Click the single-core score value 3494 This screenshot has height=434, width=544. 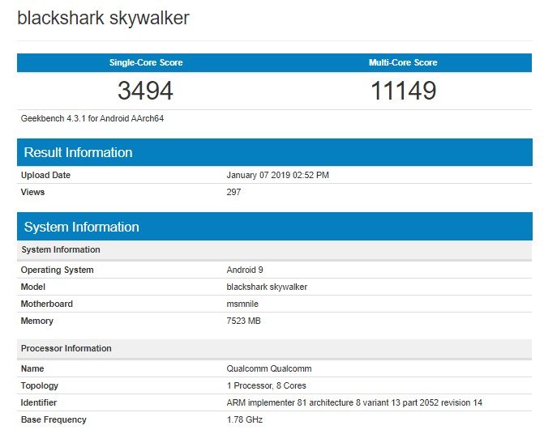(x=145, y=91)
